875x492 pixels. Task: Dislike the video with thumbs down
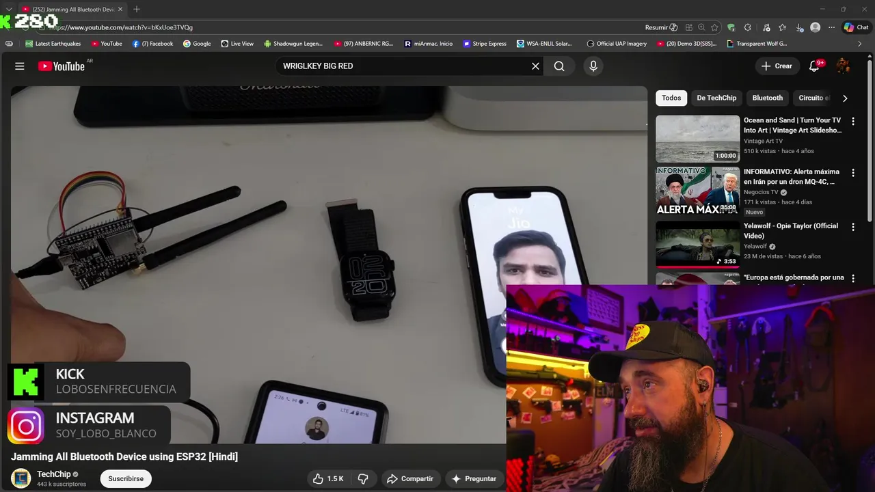364,479
